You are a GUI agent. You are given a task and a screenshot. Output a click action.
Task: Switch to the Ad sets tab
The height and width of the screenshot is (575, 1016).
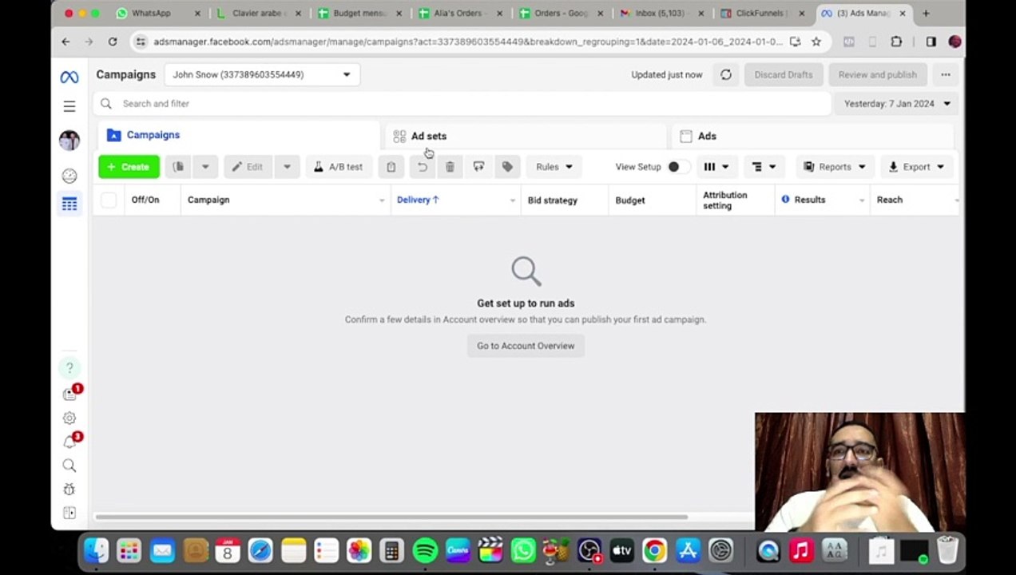point(526,136)
